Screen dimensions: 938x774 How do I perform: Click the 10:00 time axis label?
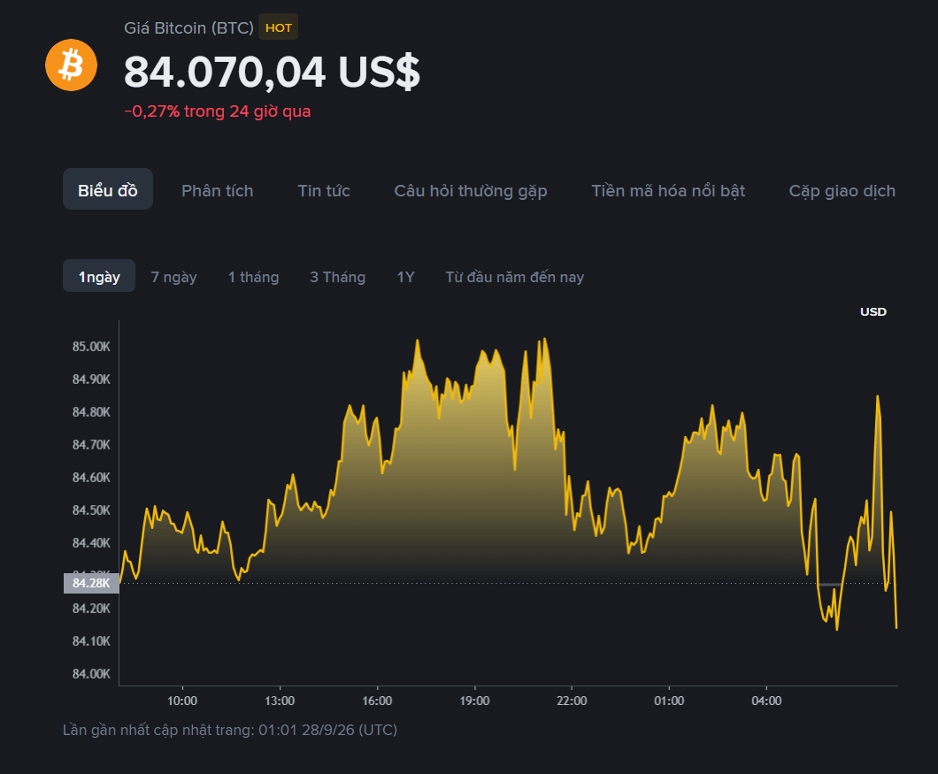coord(182,701)
